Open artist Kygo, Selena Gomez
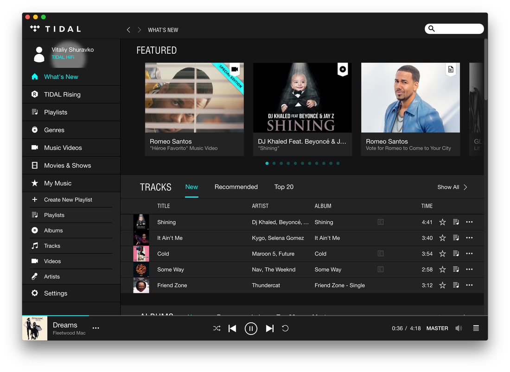510x372 pixels. click(278, 238)
